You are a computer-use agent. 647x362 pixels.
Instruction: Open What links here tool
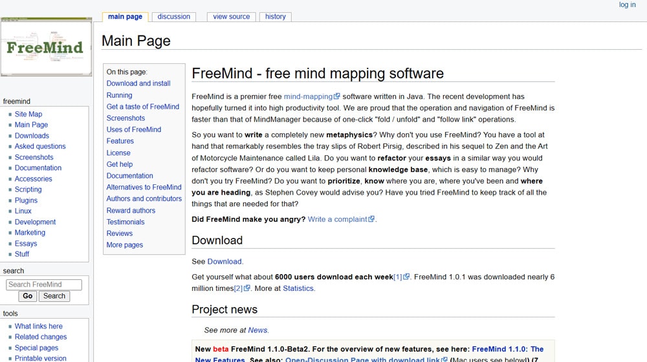coord(39,326)
